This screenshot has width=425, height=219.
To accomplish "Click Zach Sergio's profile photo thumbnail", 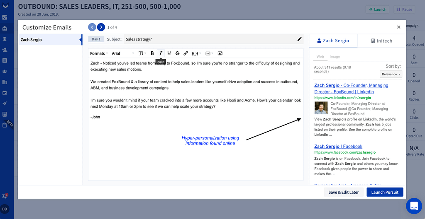I will (321, 108).
